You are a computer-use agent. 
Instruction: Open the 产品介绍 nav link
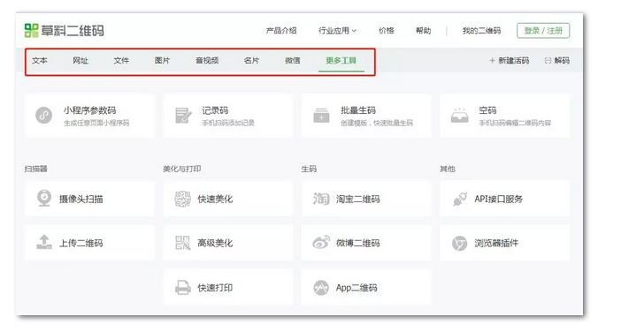[x=281, y=30]
